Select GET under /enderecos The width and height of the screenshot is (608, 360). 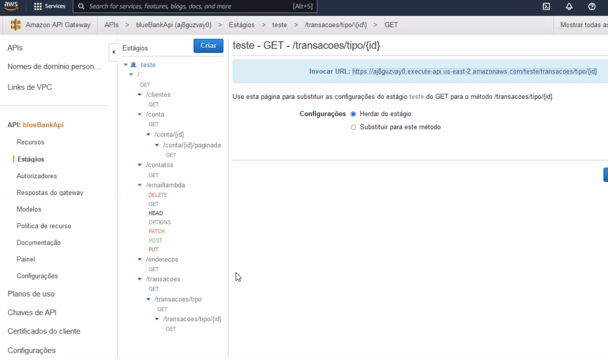pos(154,270)
